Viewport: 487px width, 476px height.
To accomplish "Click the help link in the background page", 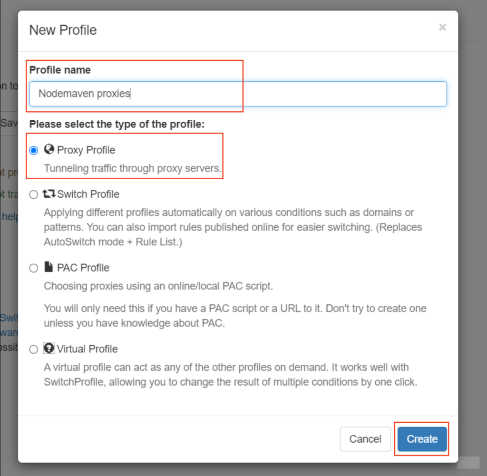I will coord(9,216).
